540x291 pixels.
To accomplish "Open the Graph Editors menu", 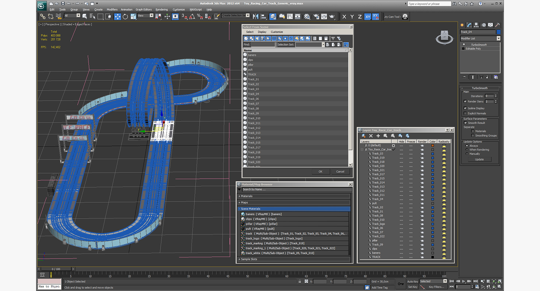I will pos(144,9).
